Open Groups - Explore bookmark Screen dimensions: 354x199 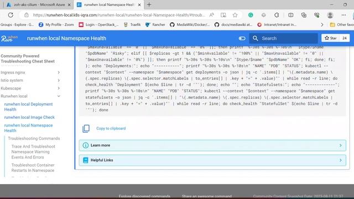[17, 24]
